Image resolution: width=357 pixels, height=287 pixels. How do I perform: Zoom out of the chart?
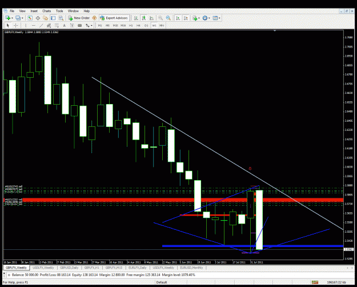pyautogui.click(x=169, y=18)
